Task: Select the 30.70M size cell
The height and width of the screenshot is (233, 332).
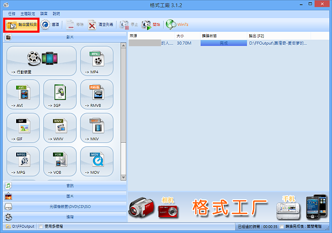Action: [x=184, y=43]
